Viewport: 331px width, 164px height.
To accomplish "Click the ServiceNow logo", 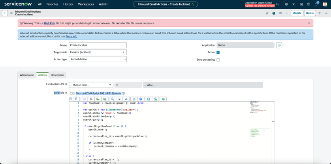I will pyautogui.click(x=18, y=4).
